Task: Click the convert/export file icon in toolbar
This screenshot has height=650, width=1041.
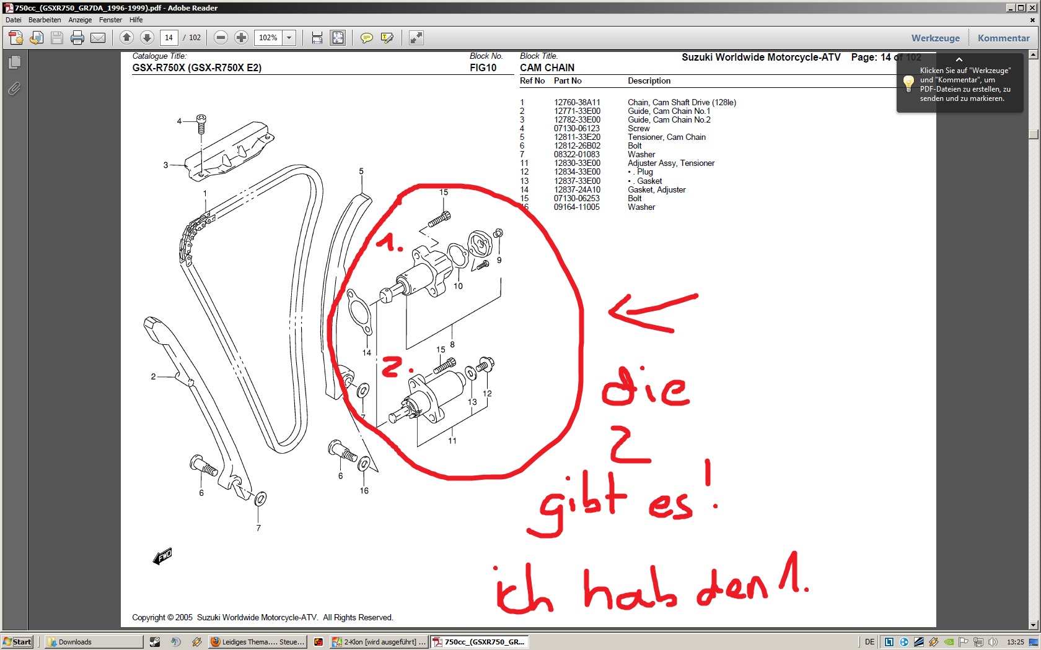Action: tap(37, 38)
